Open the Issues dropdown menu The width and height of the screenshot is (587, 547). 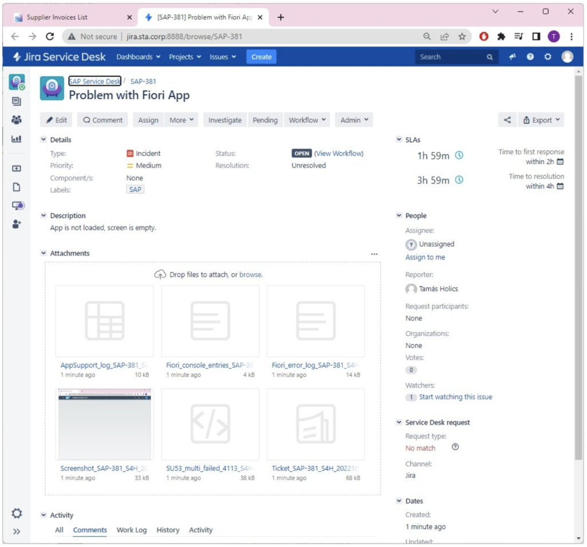pos(223,57)
